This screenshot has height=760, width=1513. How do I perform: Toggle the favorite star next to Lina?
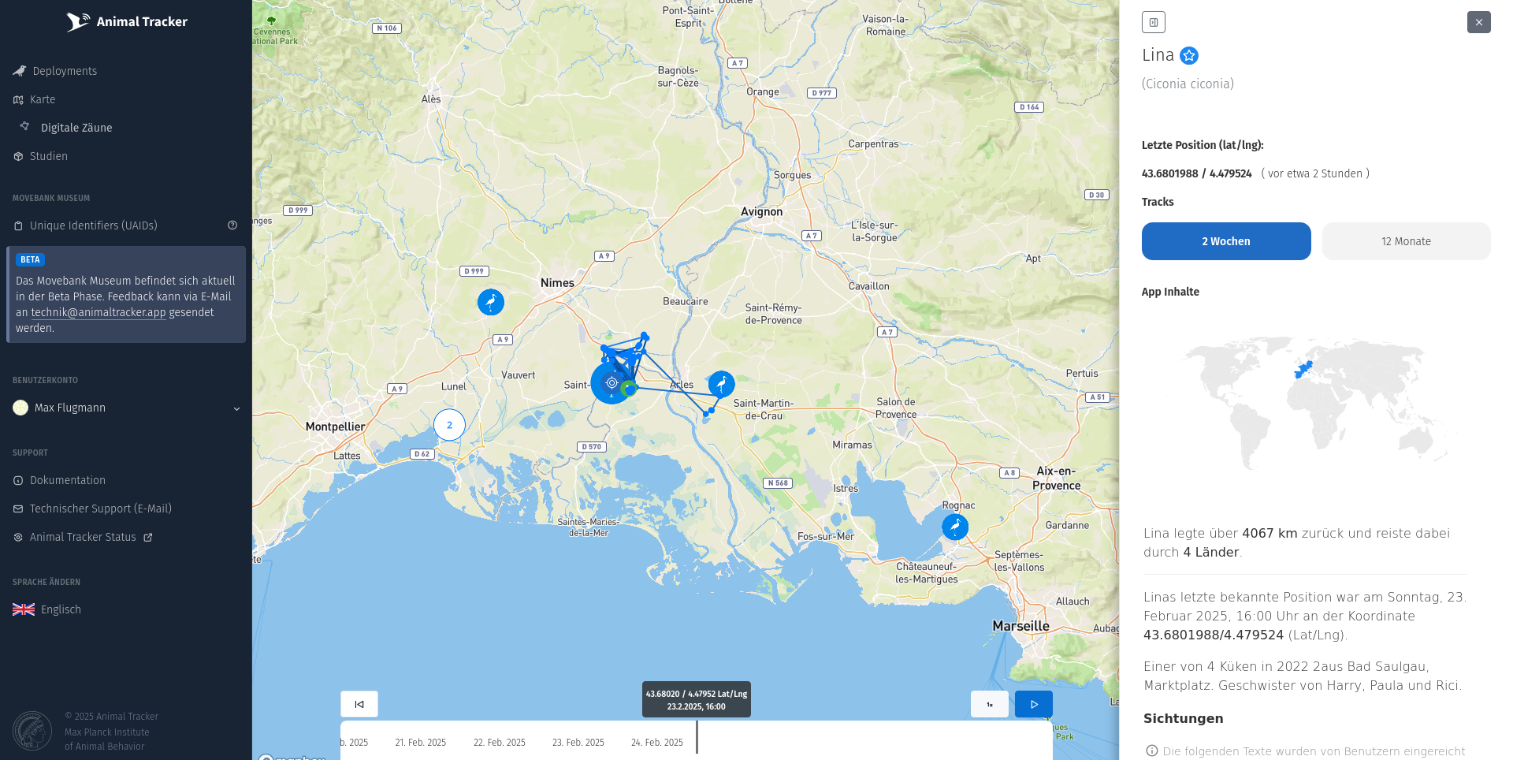(x=1189, y=56)
